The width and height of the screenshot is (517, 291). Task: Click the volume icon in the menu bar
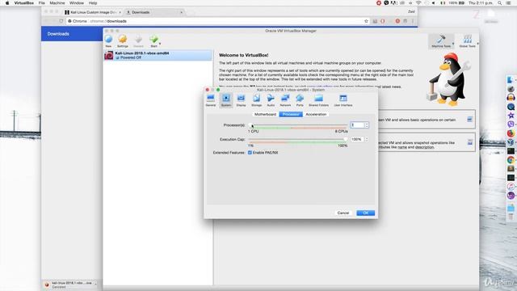[x=434, y=3]
